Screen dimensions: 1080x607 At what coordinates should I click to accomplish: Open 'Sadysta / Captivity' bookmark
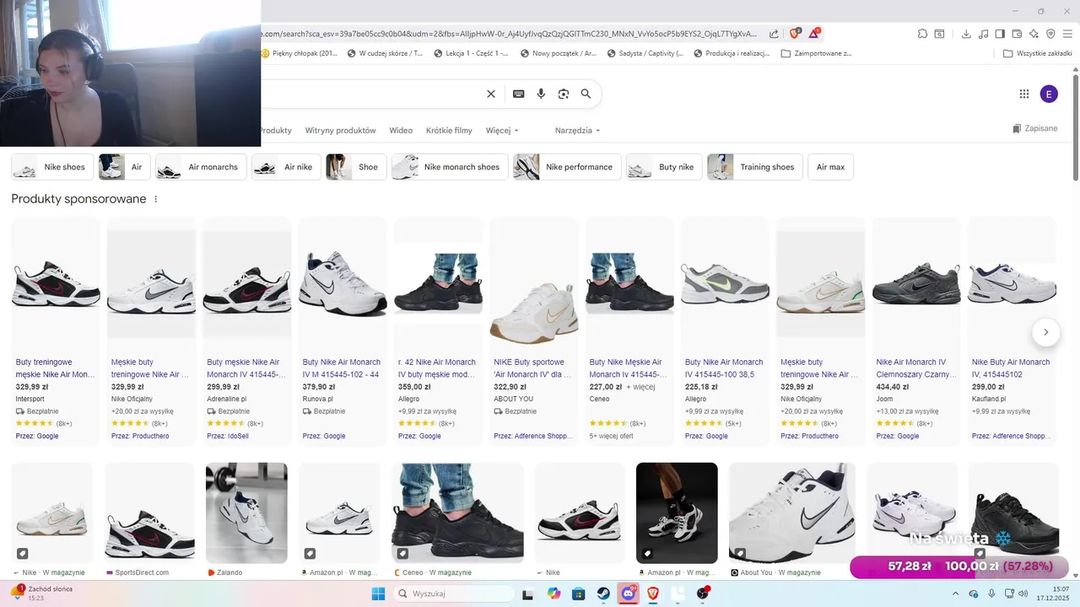[x=645, y=53]
